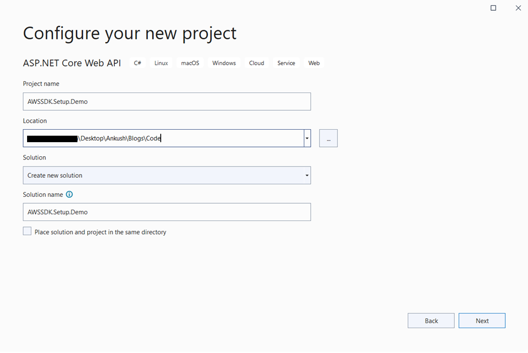
Task: Select the C# language tag
Action: 137,63
